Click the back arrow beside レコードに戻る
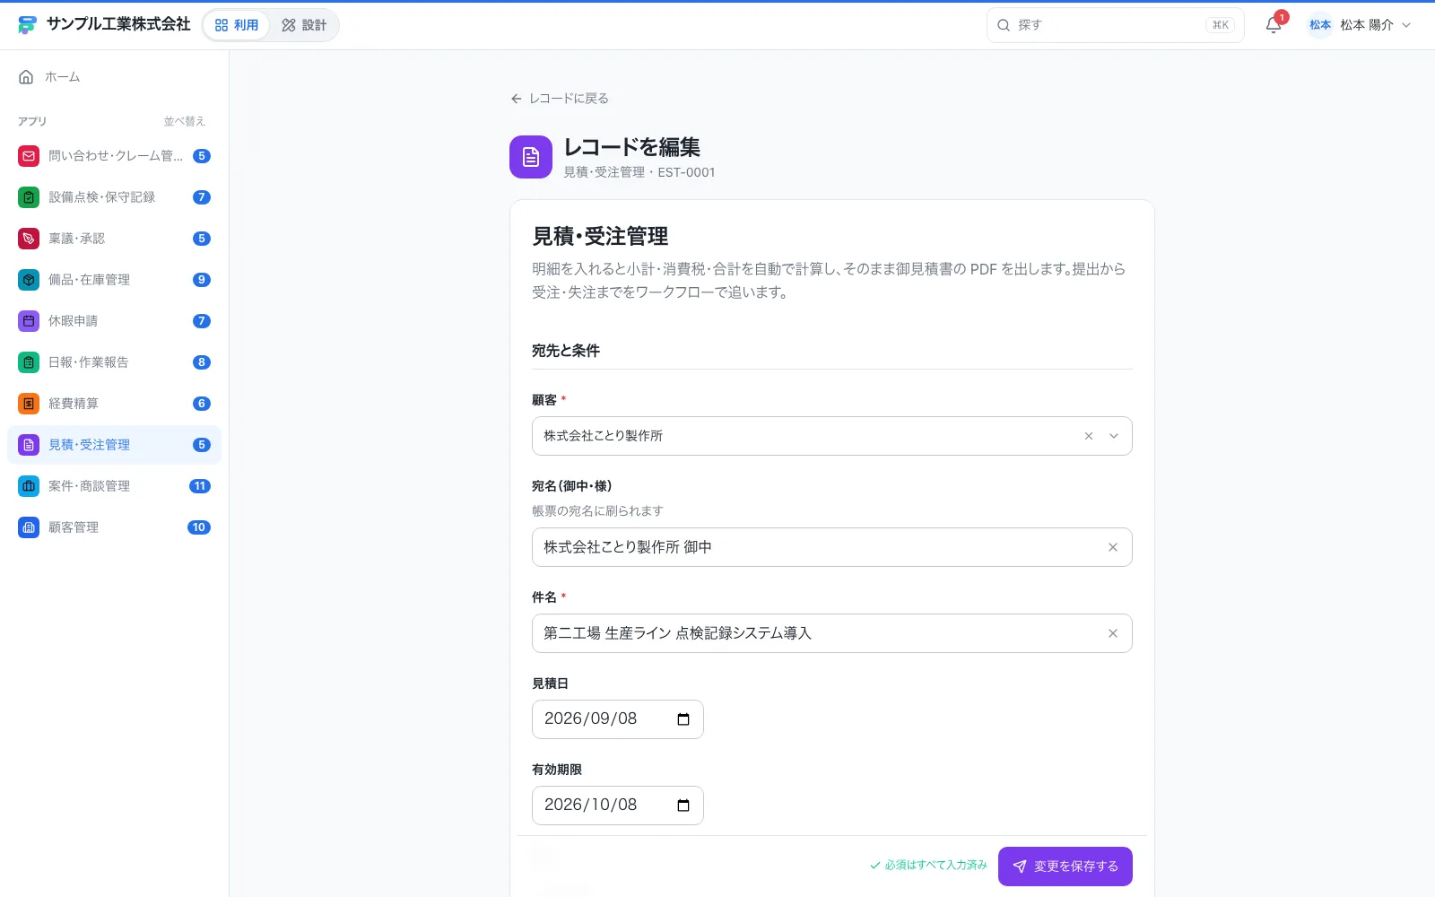Image resolution: width=1435 pixels, height=897 pixels. (x=517, y=99)
